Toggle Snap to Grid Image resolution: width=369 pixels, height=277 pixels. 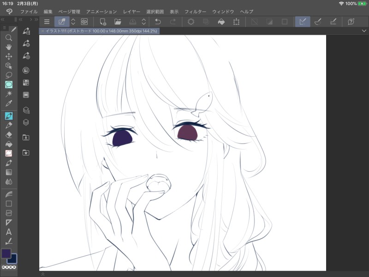coord(333,22)
